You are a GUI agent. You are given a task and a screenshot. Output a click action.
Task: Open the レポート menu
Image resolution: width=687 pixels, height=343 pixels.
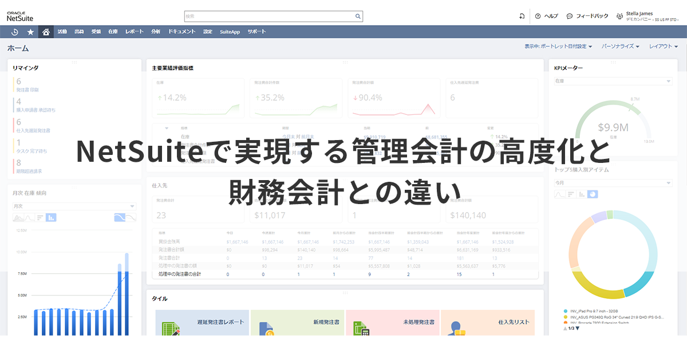tap(135, 32)
